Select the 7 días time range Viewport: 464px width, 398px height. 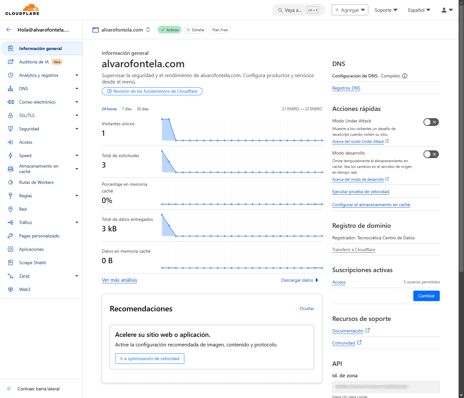tap(127, 109)
